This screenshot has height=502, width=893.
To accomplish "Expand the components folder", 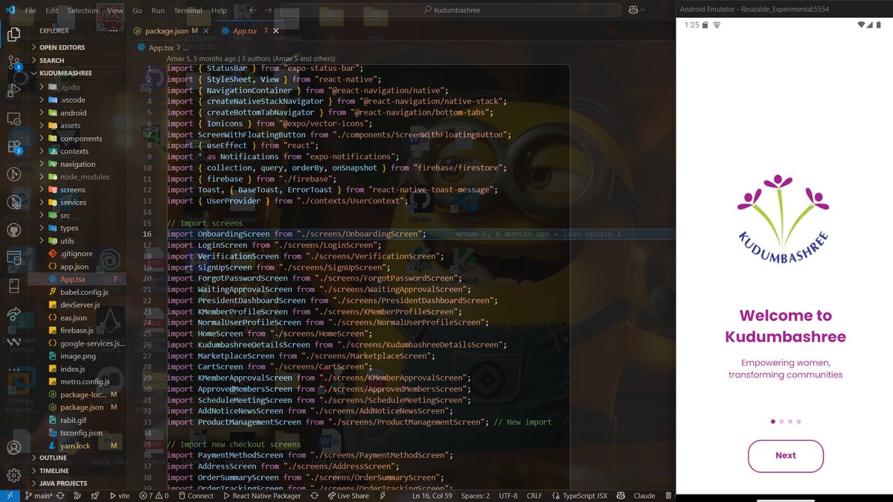I will [x=81, y=139].
